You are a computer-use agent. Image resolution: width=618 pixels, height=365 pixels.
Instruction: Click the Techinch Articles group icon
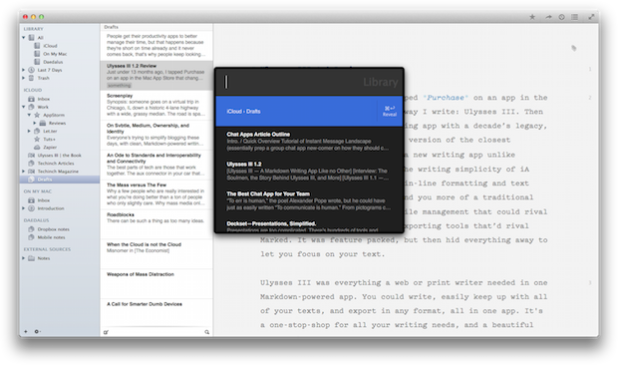tap(31, 164)
